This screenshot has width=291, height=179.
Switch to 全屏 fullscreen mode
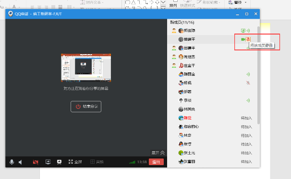[75, 162]
